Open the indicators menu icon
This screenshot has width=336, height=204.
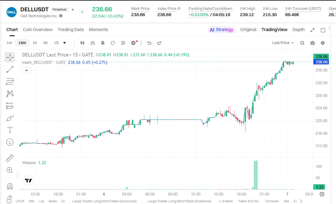(x=93, y=43)
